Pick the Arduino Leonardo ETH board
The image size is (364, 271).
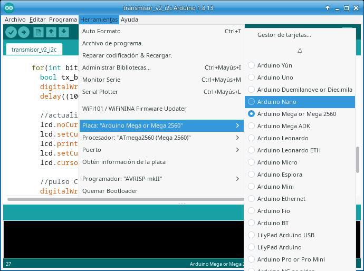click(x=300, y=150)
